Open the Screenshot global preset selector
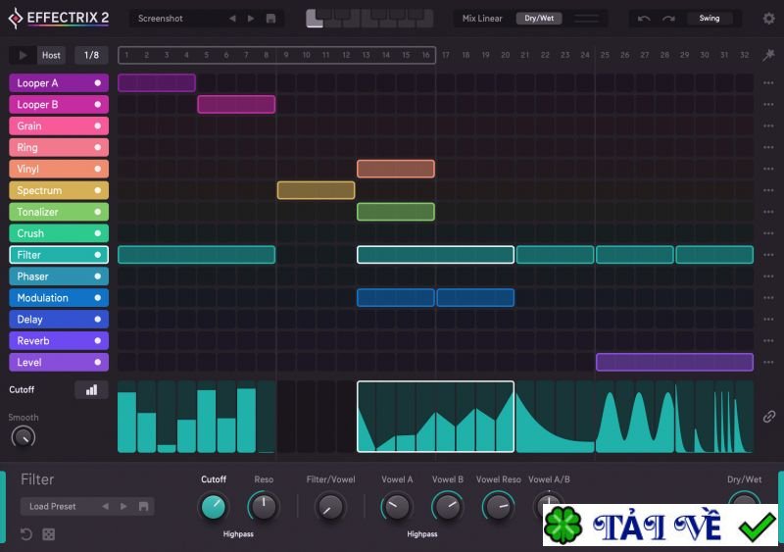 176,19
